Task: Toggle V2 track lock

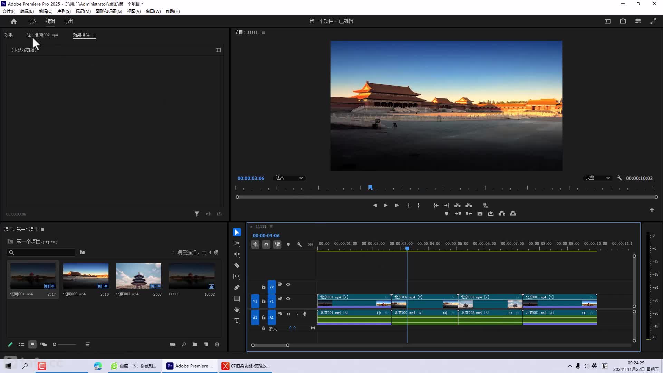Action: [263, 287]
